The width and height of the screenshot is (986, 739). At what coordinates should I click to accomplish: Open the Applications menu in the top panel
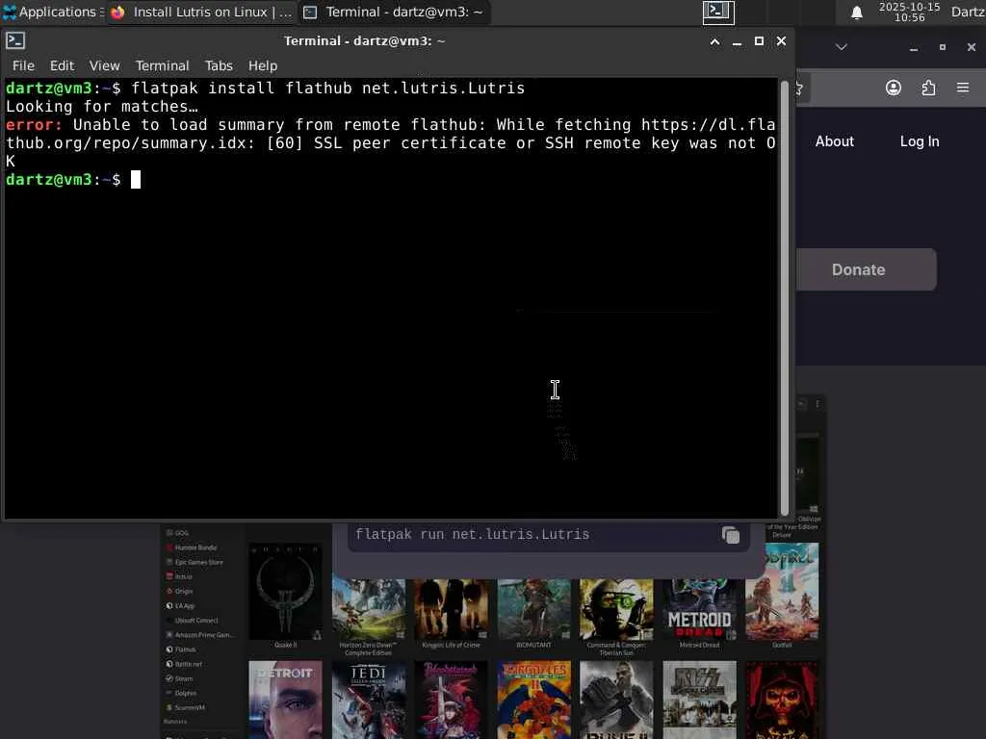point(53,12)
